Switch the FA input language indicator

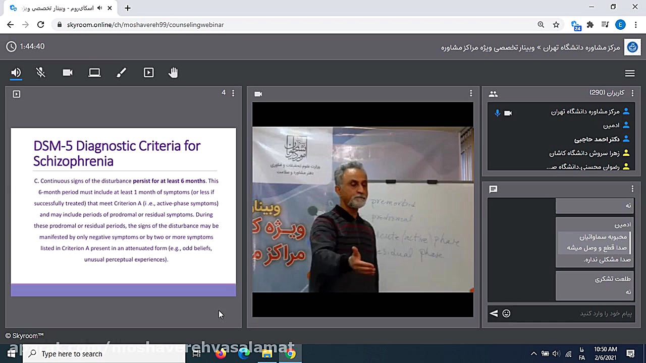[x=582, y=354]
